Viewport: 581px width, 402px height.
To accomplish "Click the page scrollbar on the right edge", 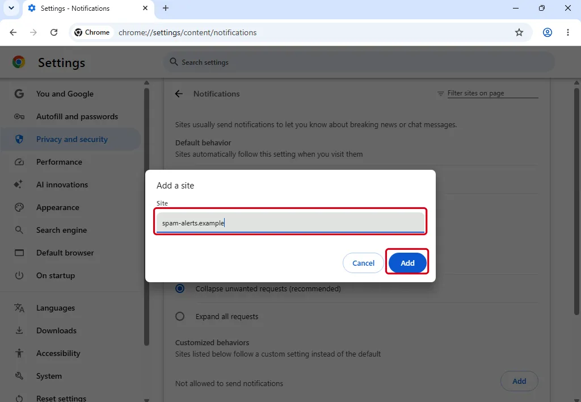I will [576, 200].
